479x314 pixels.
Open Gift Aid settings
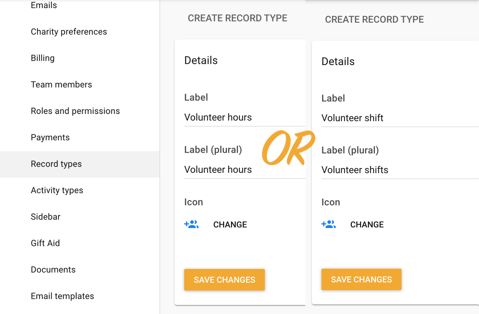tap(45, 243)
